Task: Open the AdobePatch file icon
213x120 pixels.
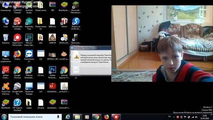Action: click(53, 88)
